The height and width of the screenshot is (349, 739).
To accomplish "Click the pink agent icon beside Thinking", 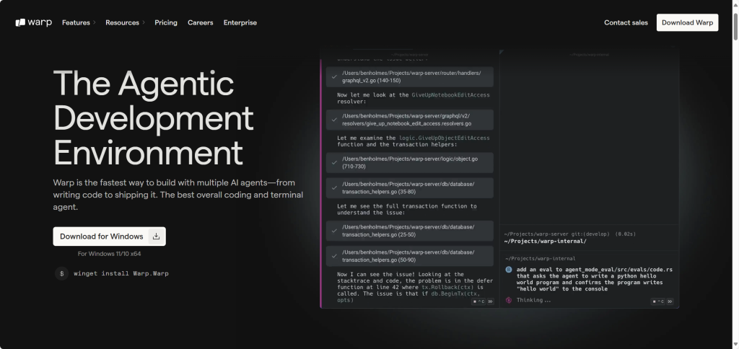I will [x=509, y=300].
